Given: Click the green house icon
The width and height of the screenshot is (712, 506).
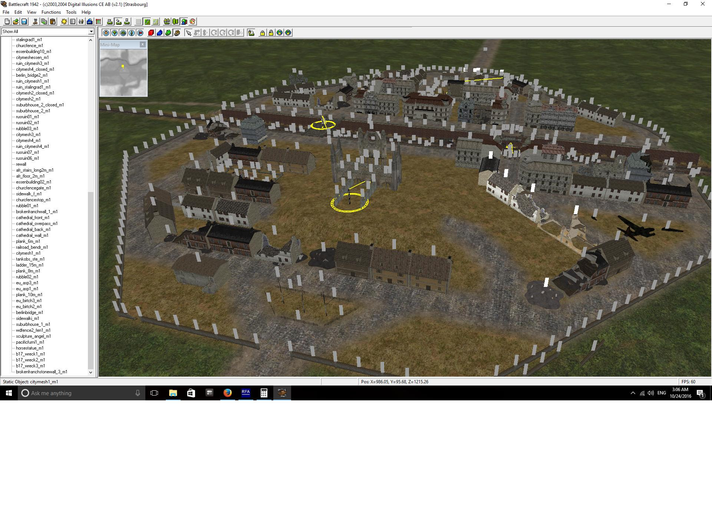Looking at the screenshot, I should tap(168, 33).
